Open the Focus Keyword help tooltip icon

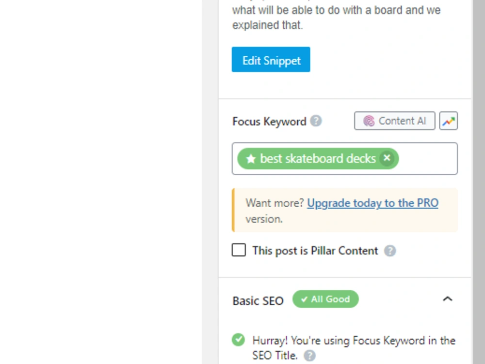coord(316,121)
